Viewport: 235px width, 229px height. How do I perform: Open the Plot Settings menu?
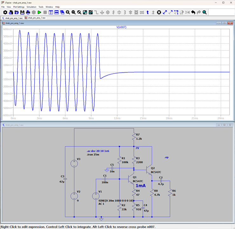point(19,7)
